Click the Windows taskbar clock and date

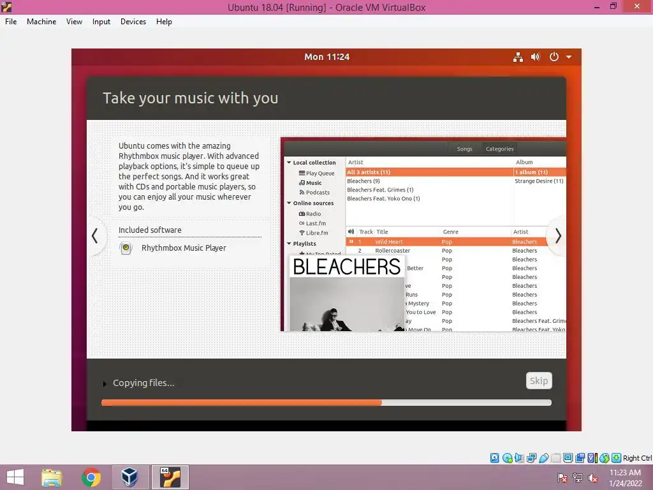(x=626, y=478)
